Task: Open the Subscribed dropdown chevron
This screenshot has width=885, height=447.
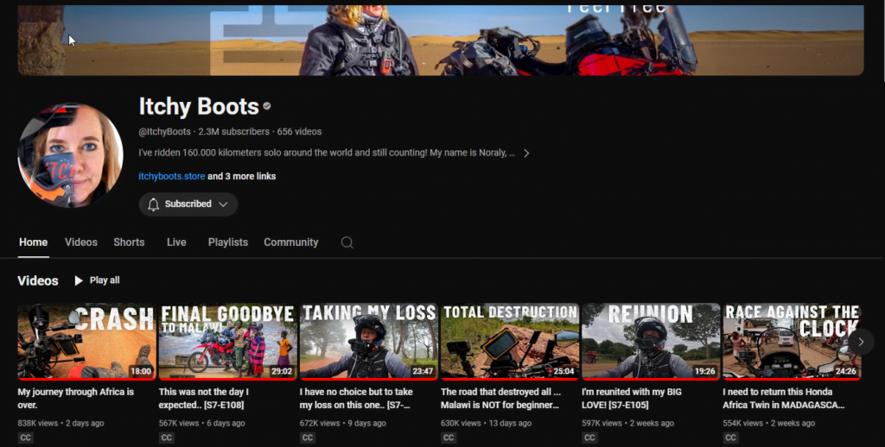Action: [223, 204]
